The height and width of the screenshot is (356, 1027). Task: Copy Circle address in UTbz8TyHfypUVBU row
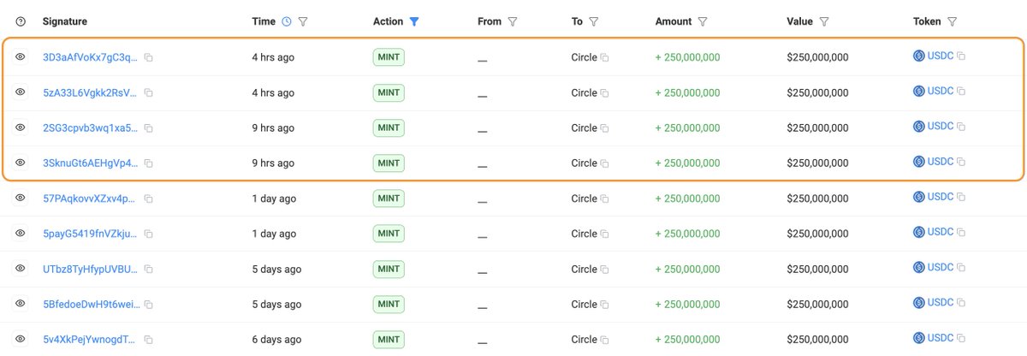[604, 269]
